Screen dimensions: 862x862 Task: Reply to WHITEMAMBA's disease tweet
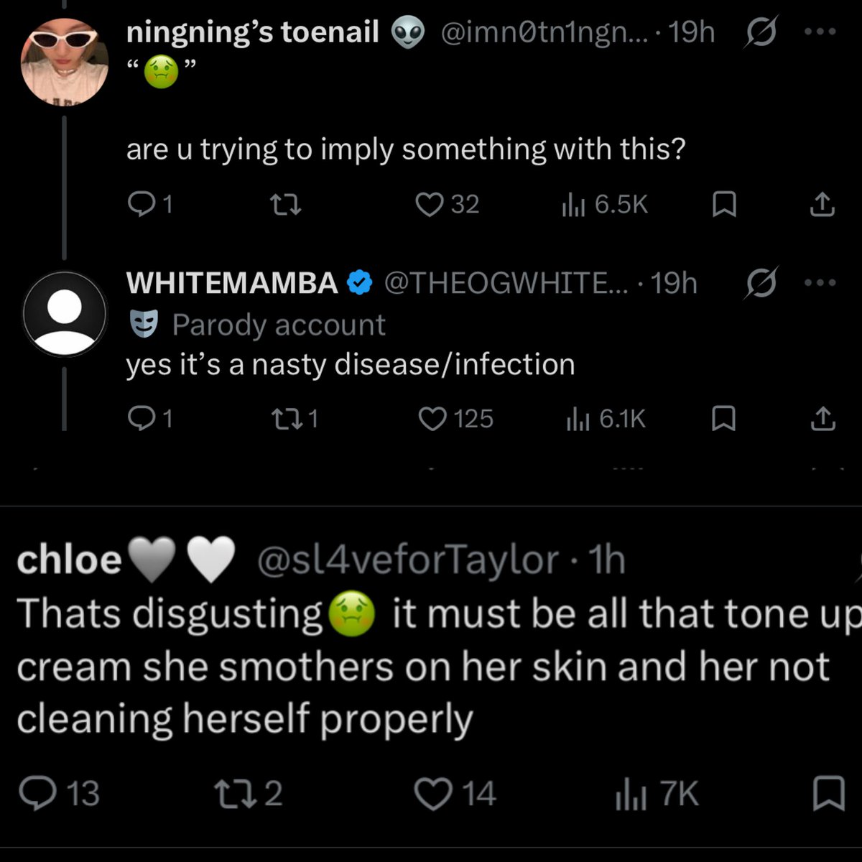point(150,418)
